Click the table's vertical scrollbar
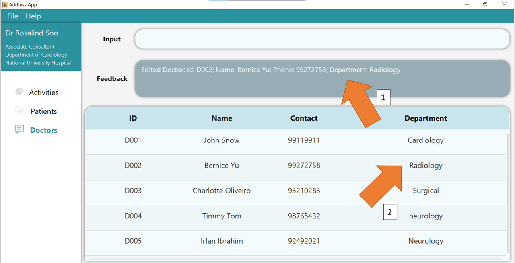This screenshot has height=263, width=515. click(507, 193)
